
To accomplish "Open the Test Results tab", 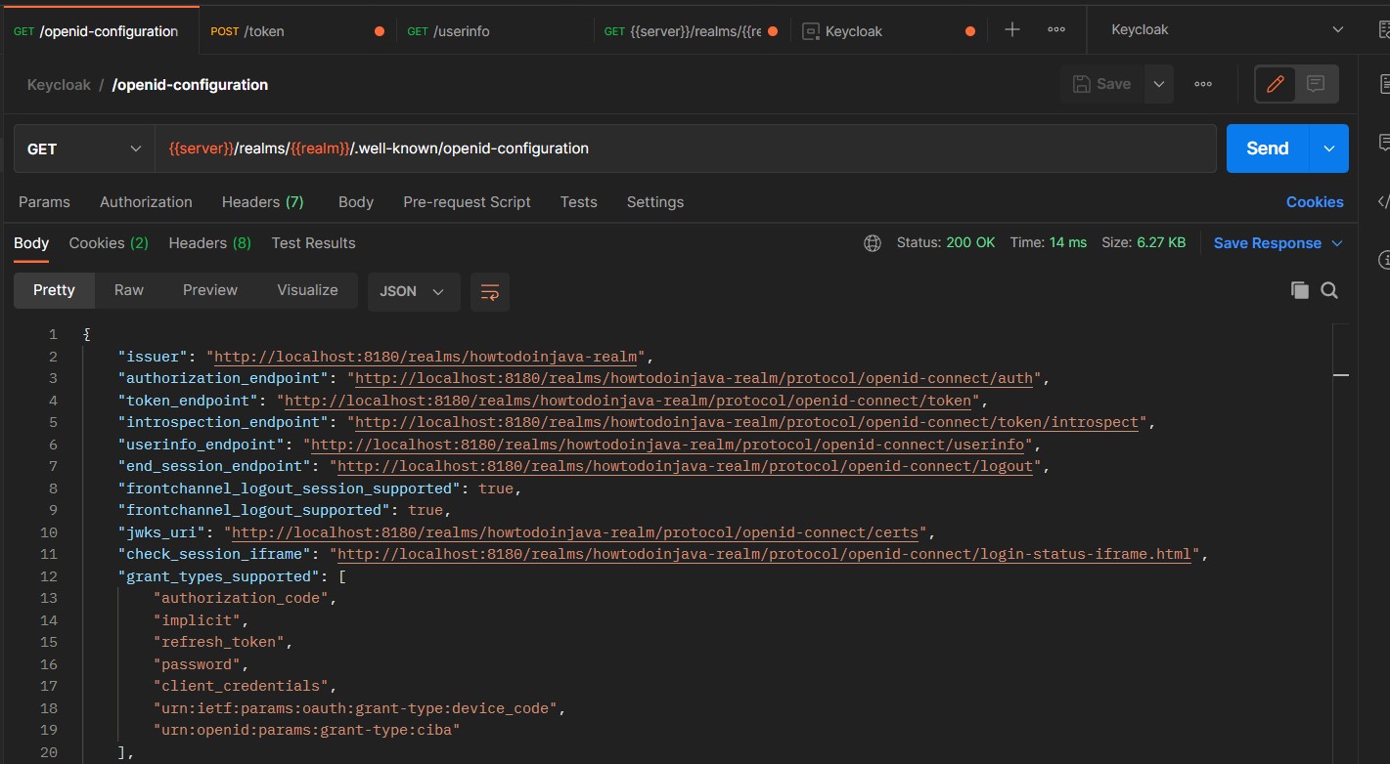I will (x=313, y=243).
